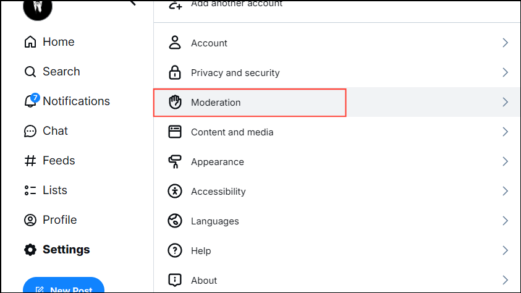Click the Privacy and security lock icon
This screenshot has height=293, width=521.
click(x=175, y=73)
